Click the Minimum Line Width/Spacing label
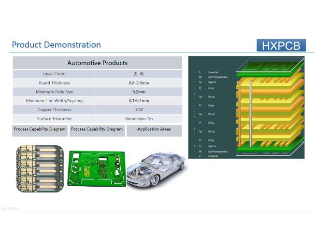Screen dimensions: 314x246 54,101
